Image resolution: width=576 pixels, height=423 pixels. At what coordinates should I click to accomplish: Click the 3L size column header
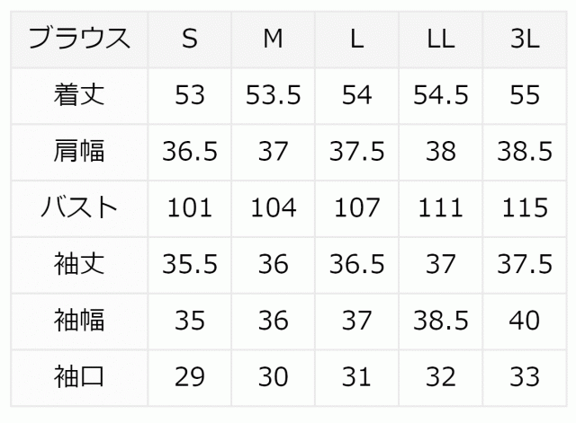click(523, 39)
